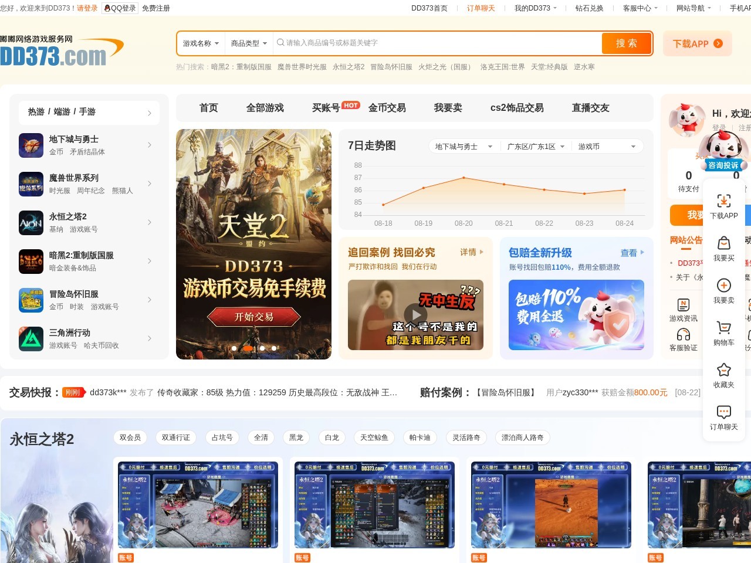This screenshot has height=563, width=751.
Task: Open the cs2饰品交易 navigation tab
Action: click(x=517, y=108)
